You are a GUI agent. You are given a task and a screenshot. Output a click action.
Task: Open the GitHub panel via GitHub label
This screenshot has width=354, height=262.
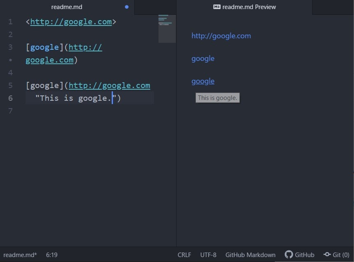[x=305, y=255]
